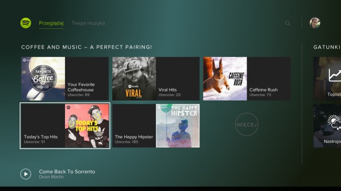This screenshot has height=191, width=341.
Task: Click the WIĘCEJ round button
Action: point(247,125)
